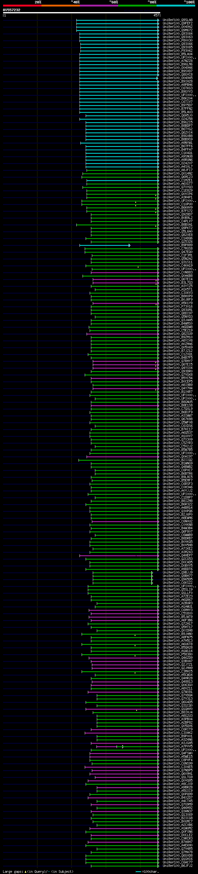Select hit label UniRef100_C1E829

pos(177,191)
